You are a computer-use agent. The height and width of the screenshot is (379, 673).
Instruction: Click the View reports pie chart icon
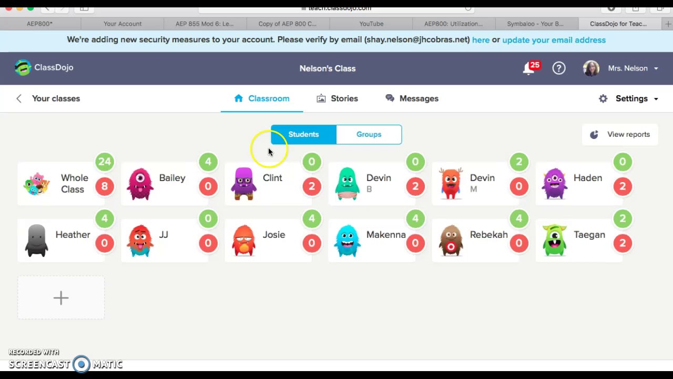(x=594, y=134)
